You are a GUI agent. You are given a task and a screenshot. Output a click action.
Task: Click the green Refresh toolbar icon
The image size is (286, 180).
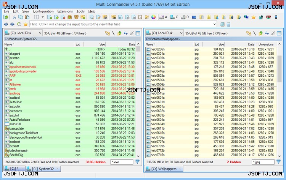tap(6, 17)
